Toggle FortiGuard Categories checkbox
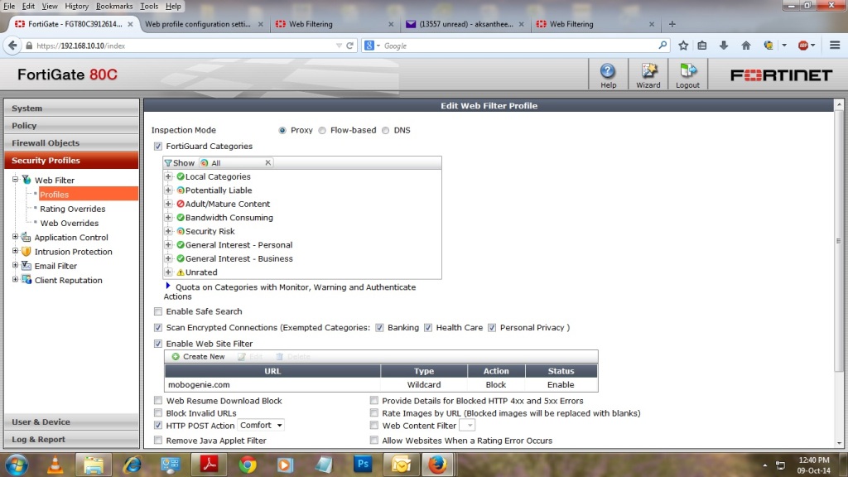848x477 pixels. coord(158,146)
